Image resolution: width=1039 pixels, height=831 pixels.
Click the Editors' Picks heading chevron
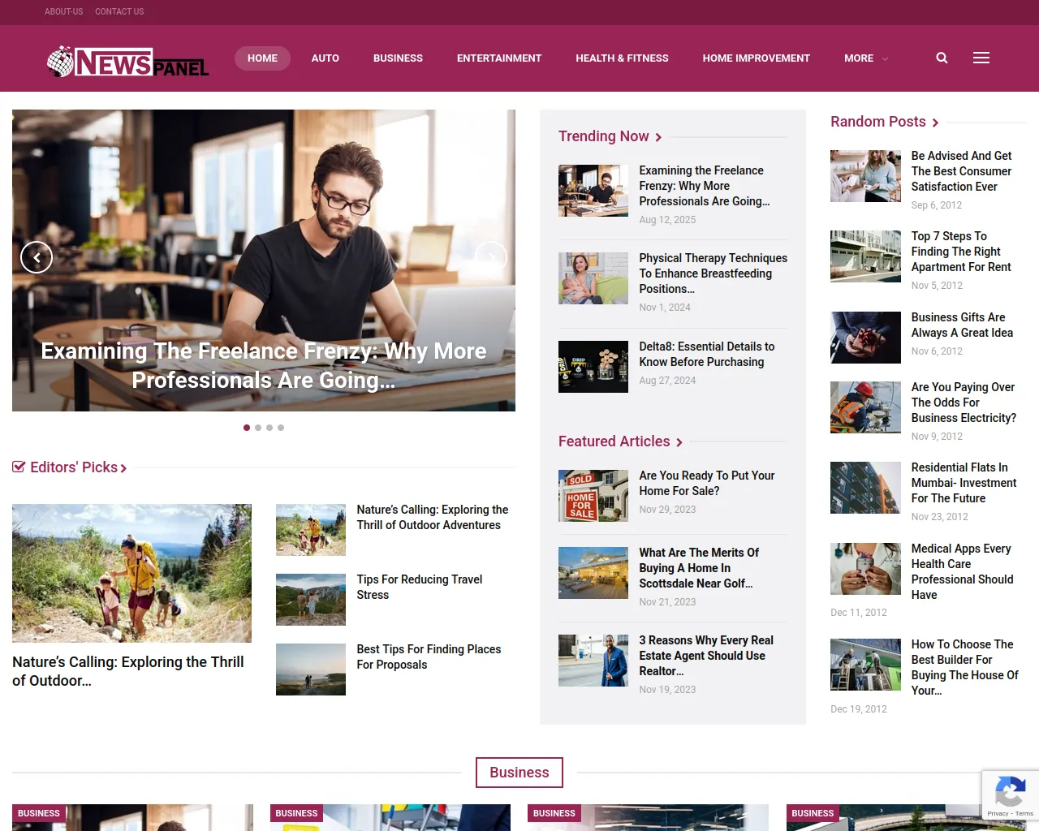tap(123, 468)
